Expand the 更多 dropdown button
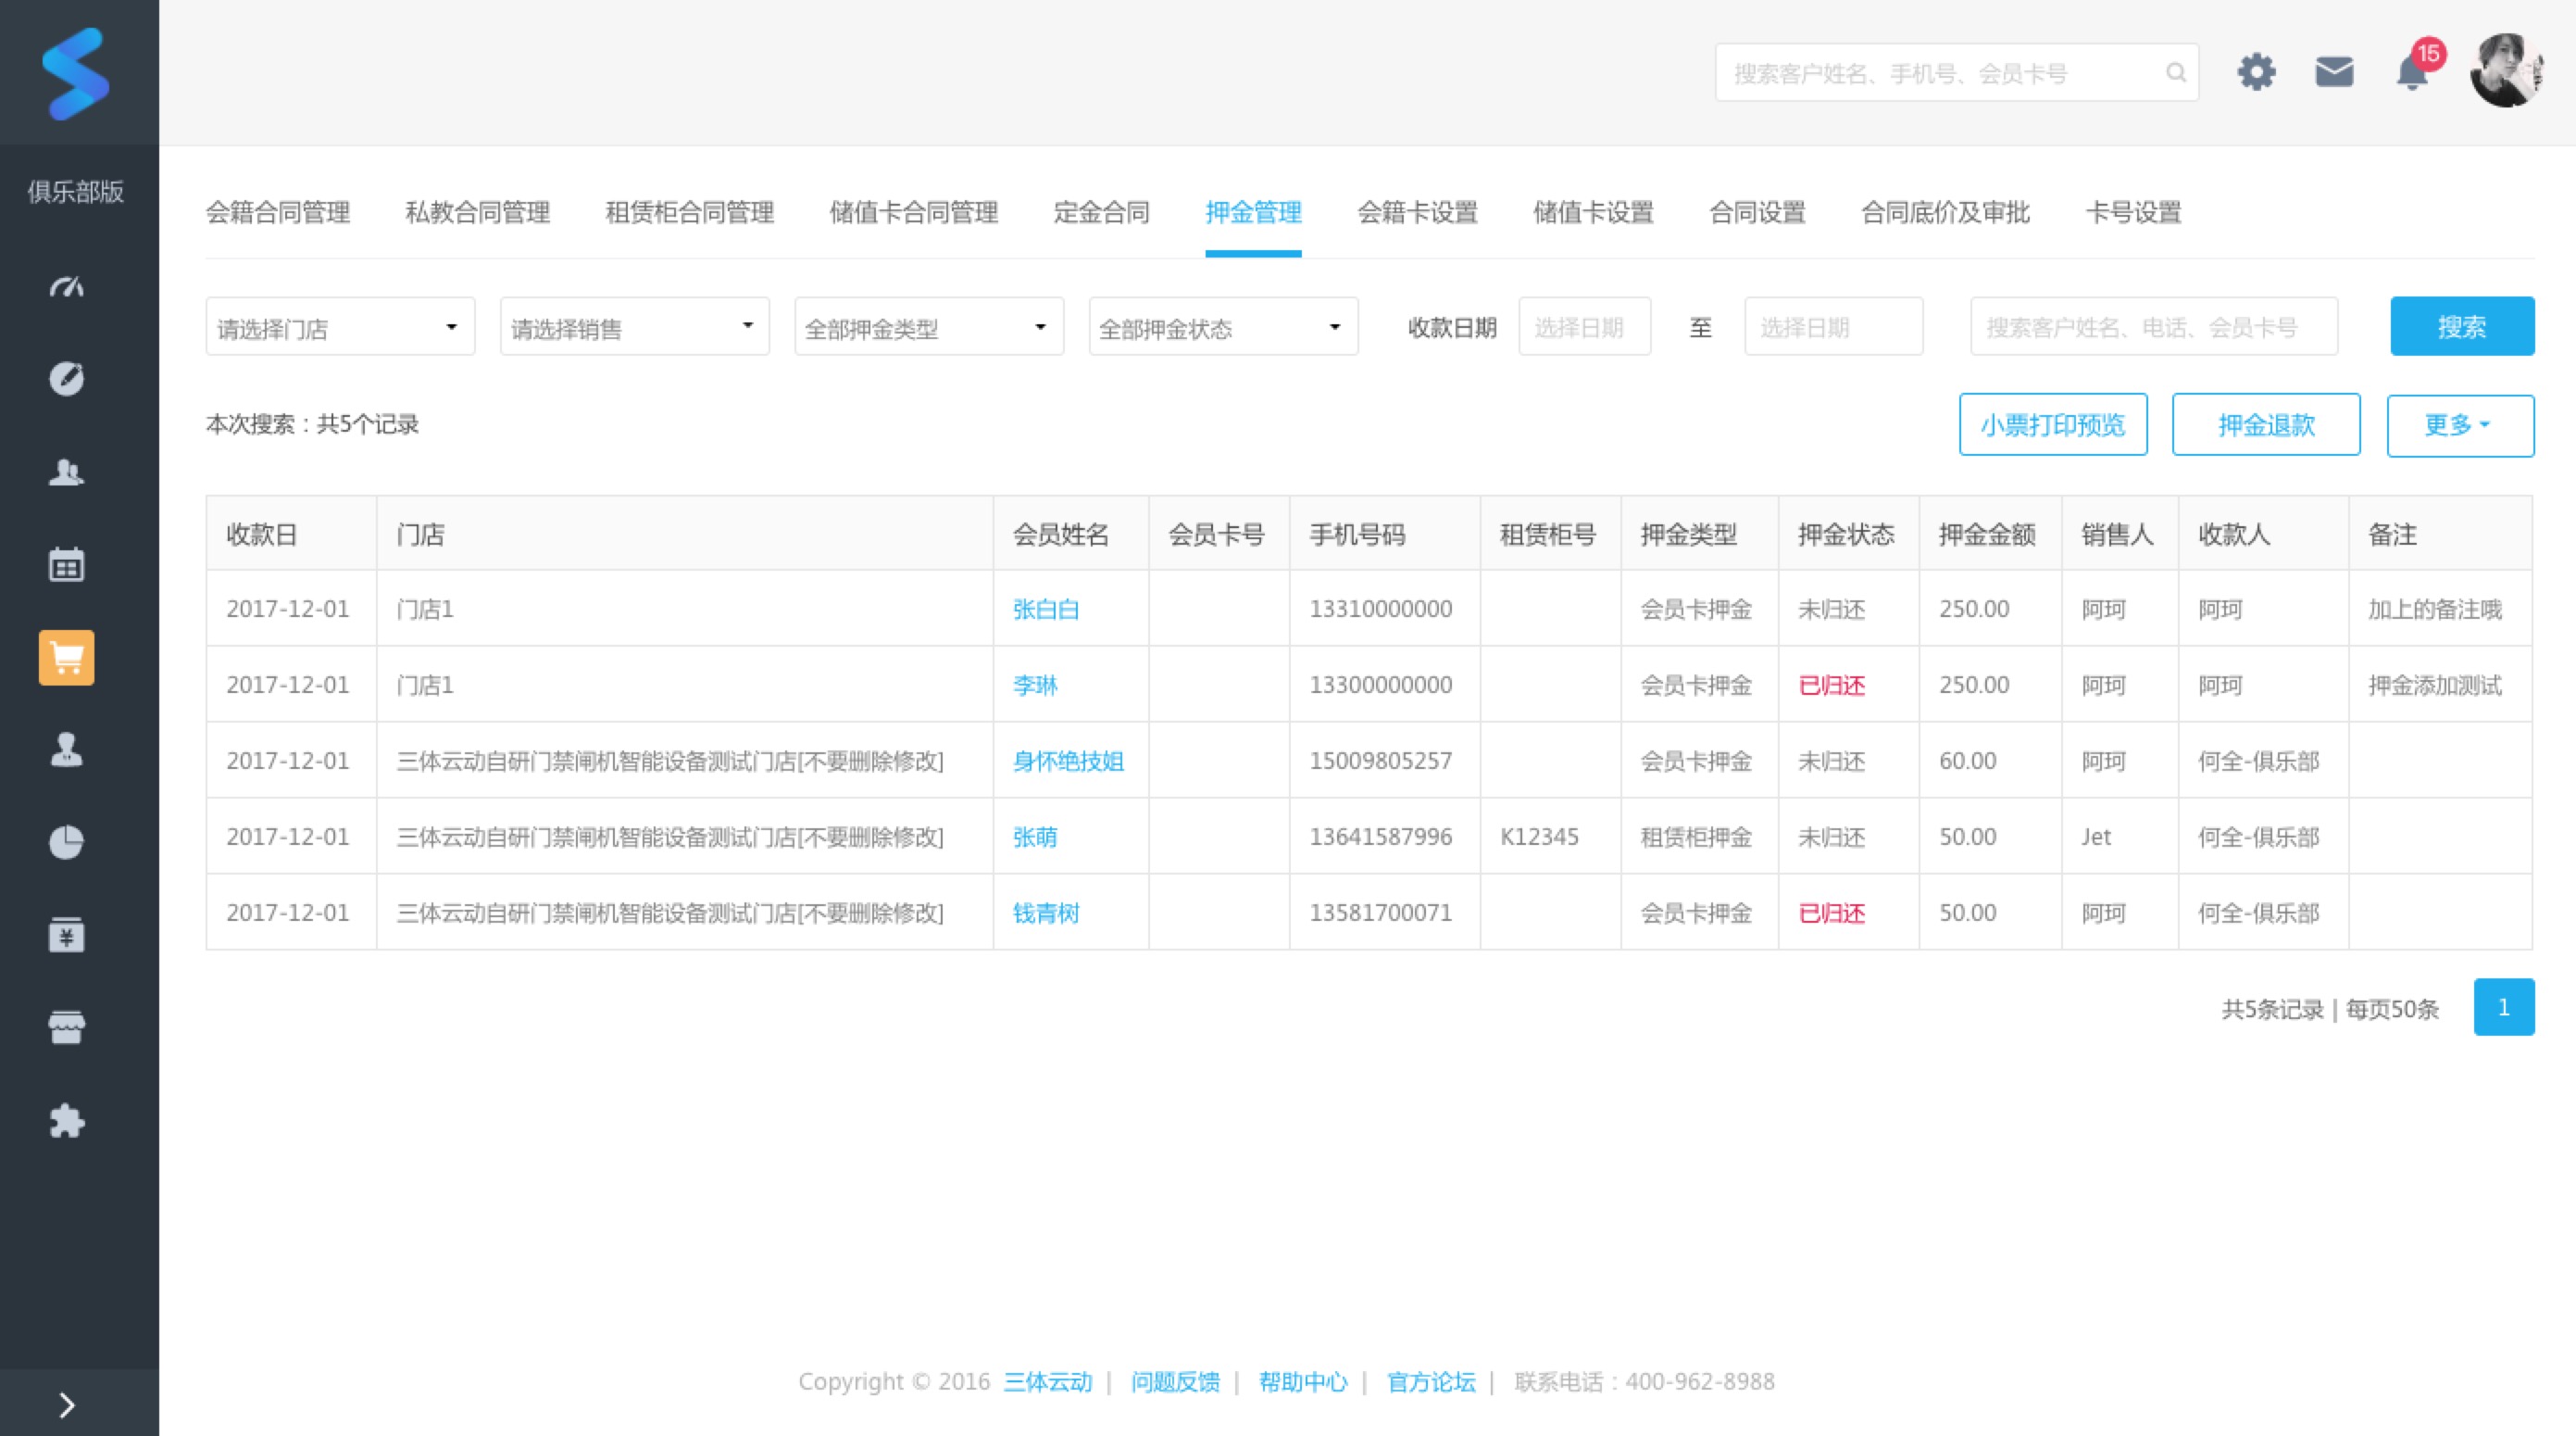 [2460, 424]
